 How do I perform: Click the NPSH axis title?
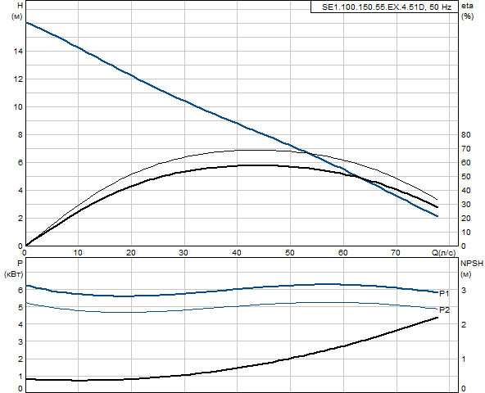point(472,264)
